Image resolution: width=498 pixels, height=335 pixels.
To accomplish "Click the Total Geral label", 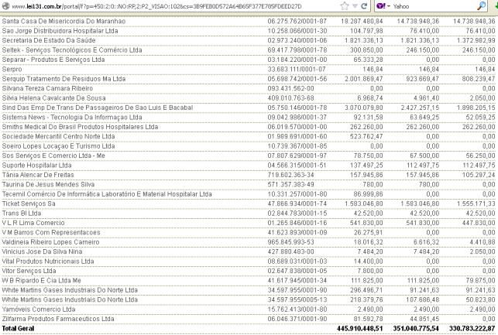I will 18,328.
